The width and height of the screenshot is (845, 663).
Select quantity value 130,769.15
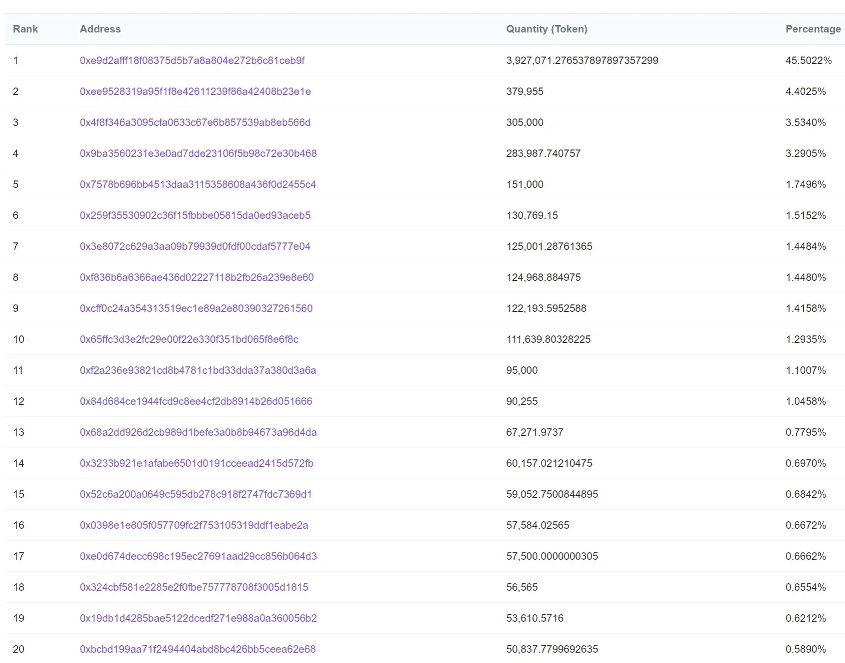click(532, 215)
